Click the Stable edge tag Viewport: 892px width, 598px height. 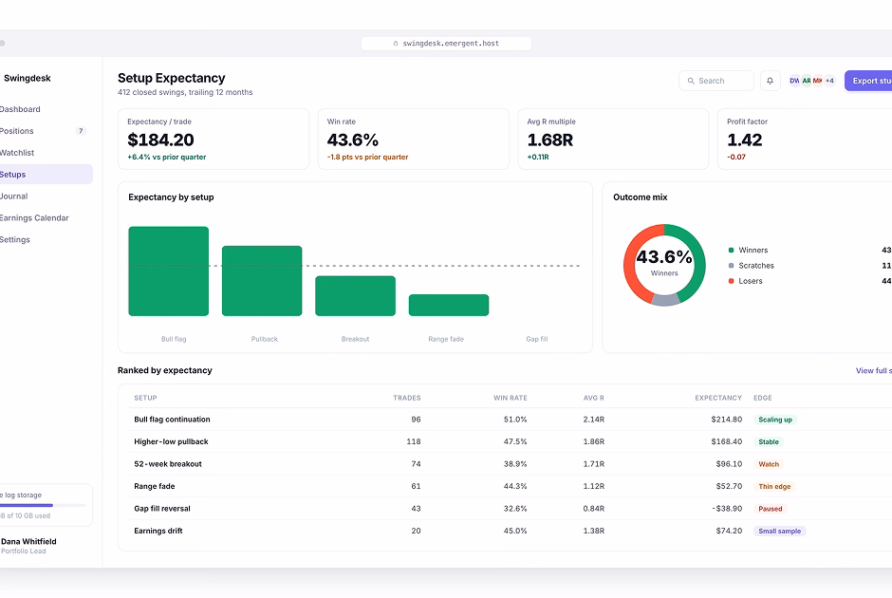769,442
